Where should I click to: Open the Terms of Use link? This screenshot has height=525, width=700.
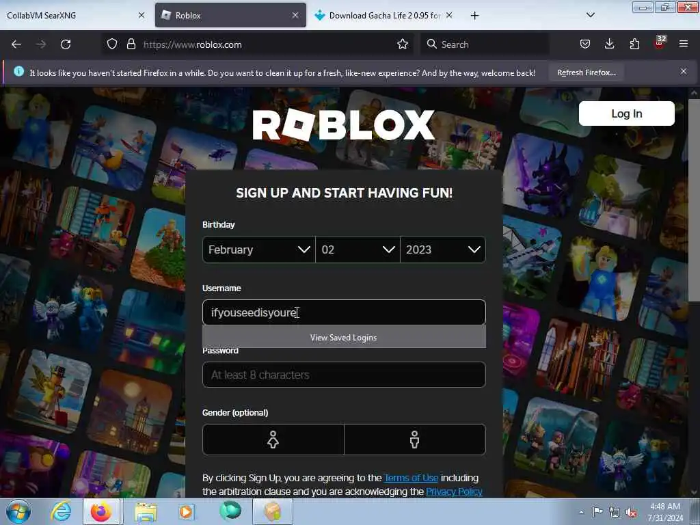(x=411, y=478)
